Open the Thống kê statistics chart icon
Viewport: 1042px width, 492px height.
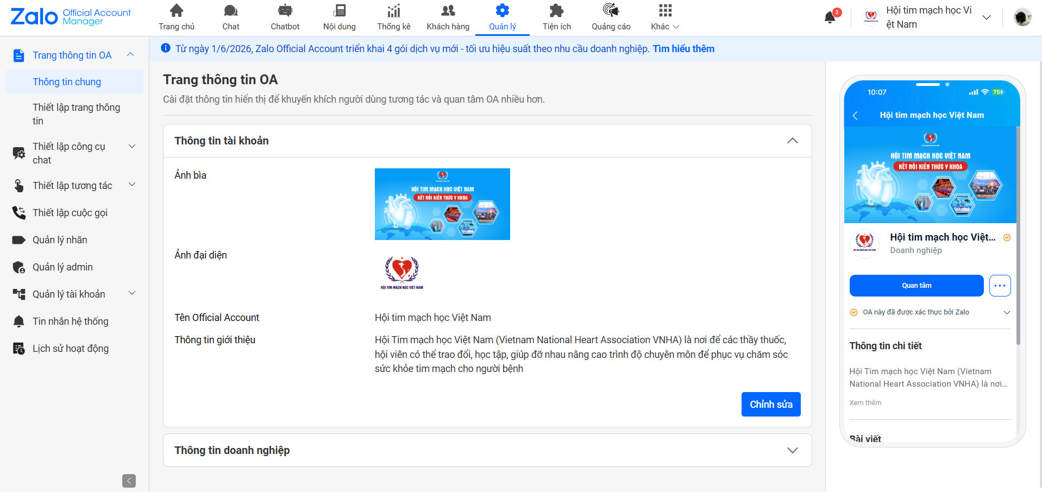coord(394,10)
